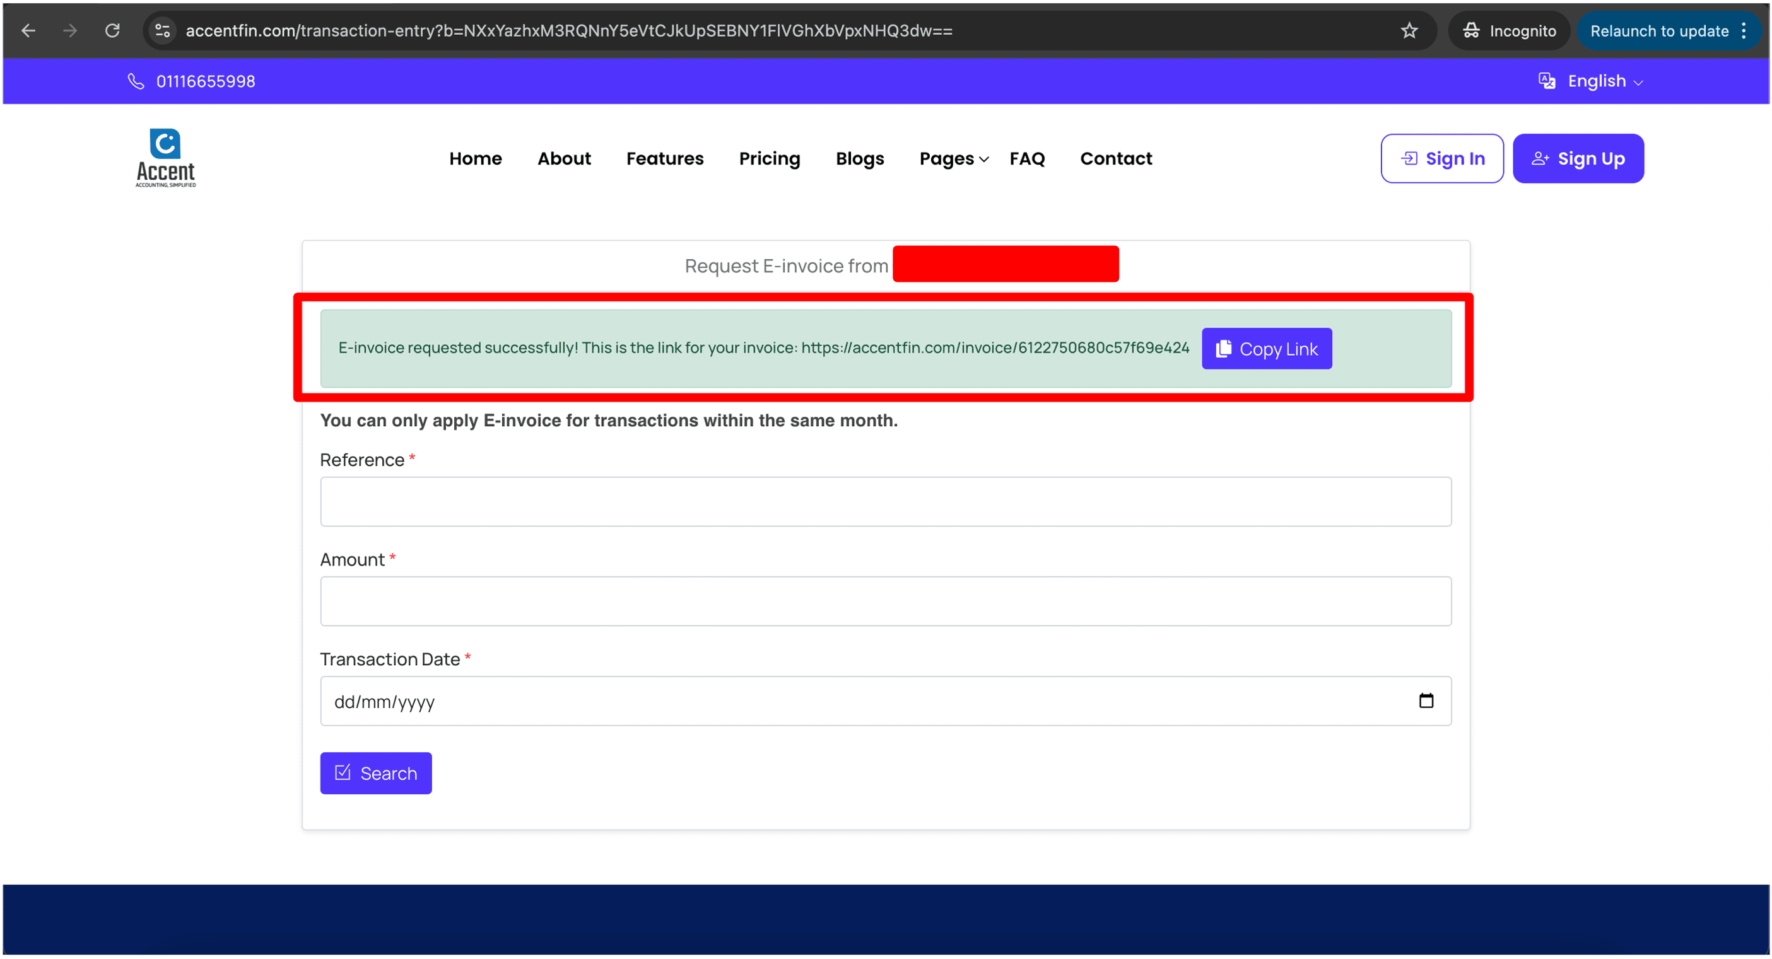Open the browser three-dot menu
The width and height of the screenshot is (1772, 959).
click(x=1744, y=31)
